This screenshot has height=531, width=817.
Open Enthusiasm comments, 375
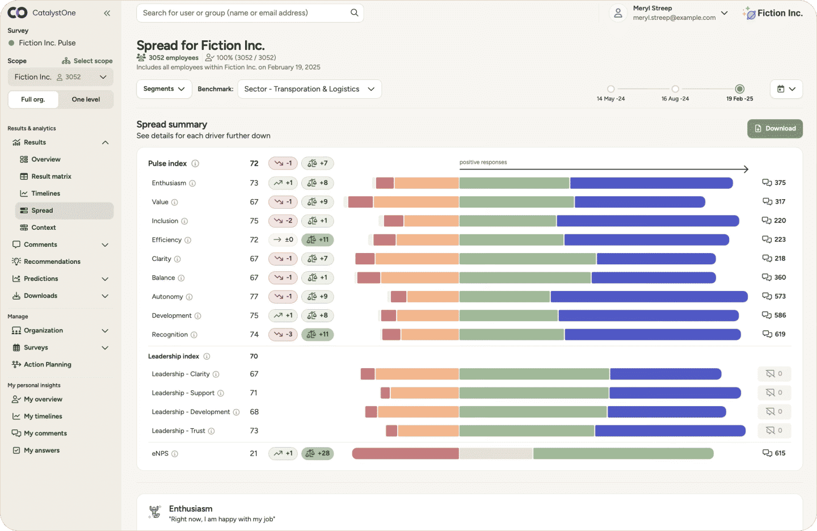tap(774, 183)
